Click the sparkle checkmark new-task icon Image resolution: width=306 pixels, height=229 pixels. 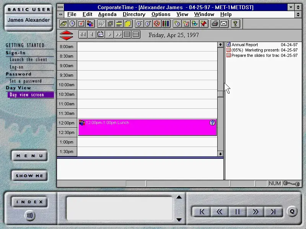186,24
